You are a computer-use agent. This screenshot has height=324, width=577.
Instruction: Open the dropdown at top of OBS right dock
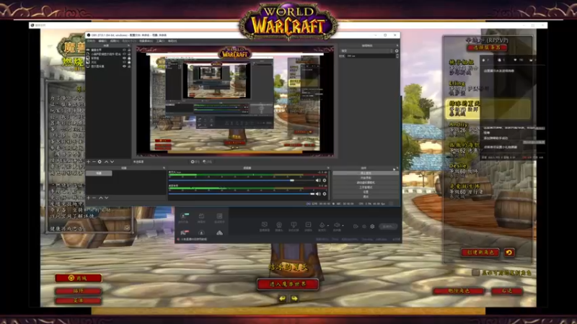[x=366, y=50]
